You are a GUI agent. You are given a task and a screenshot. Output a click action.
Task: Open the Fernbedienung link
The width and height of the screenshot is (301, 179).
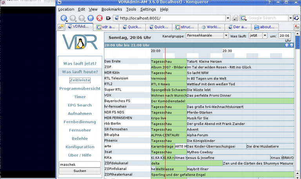coord(80,122)
